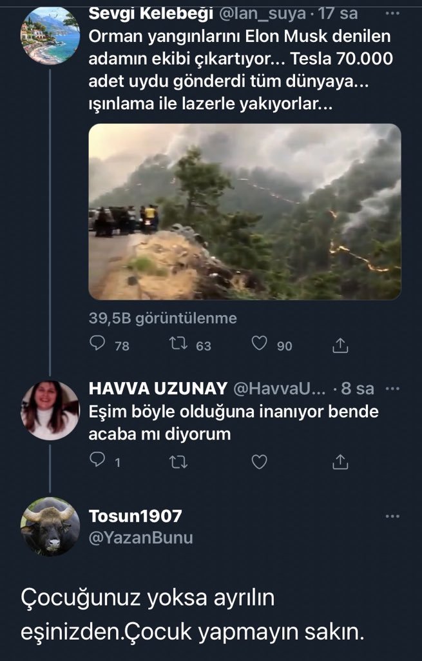Like Sevgi Kelebeği's tweet
The height and width of the screenshot is (661, 422).
click(x=259, y=345)
